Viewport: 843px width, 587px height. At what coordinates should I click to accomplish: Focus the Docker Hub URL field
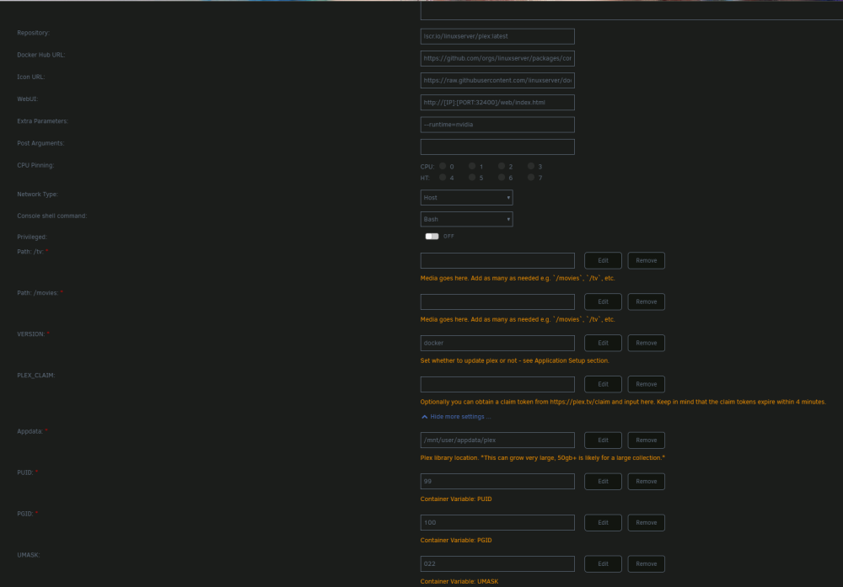497,59
